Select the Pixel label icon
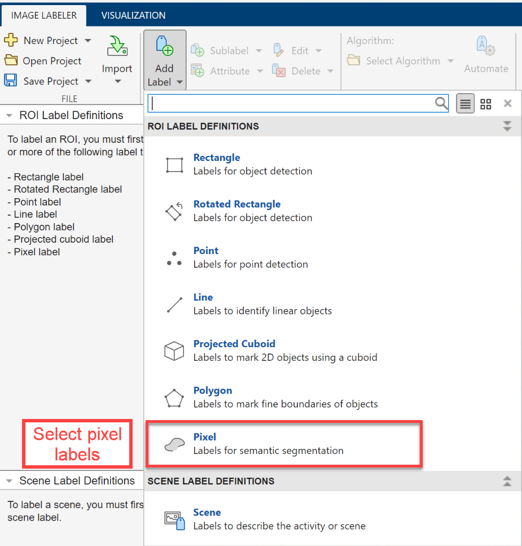The width and height of the screenshot is (522, 546). 174,444
